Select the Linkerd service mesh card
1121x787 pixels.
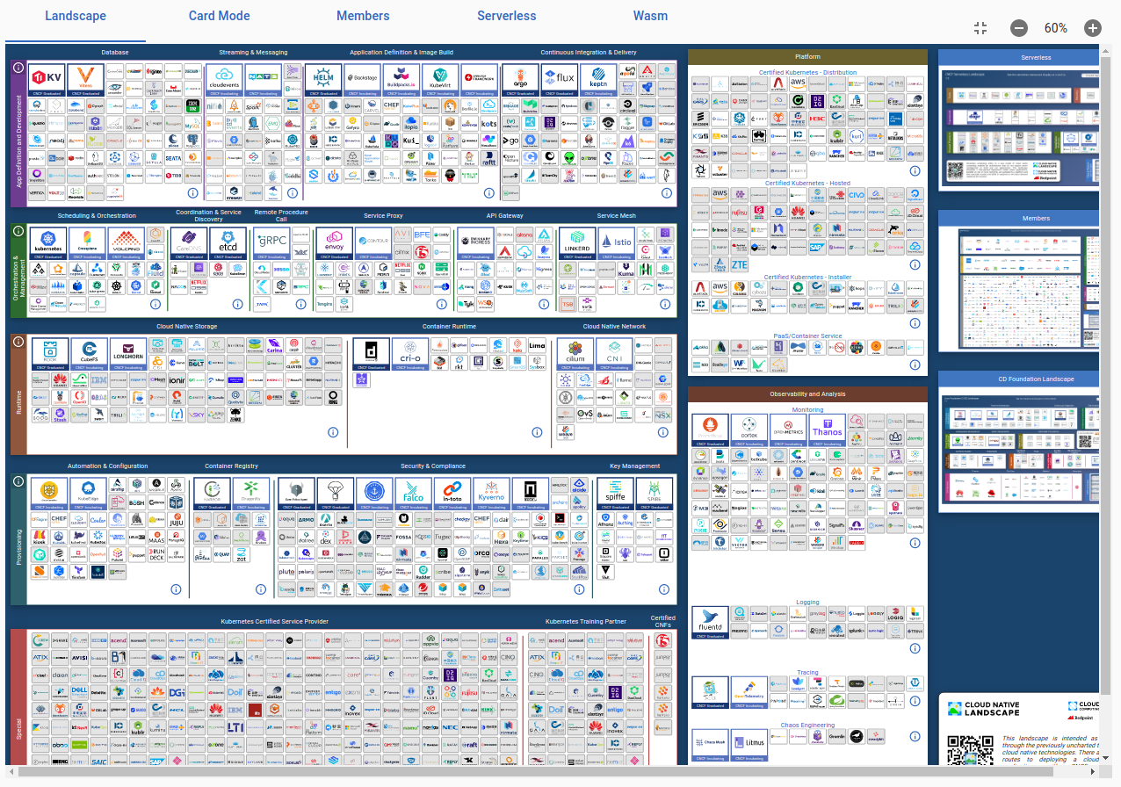[x=576, y=243]
